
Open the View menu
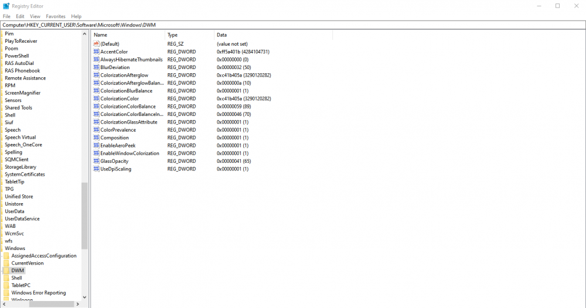pyautogui.click(x=35, y=16)
